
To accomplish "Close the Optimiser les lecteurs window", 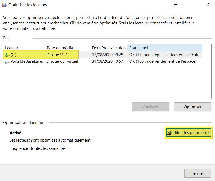I will point(207,5).
